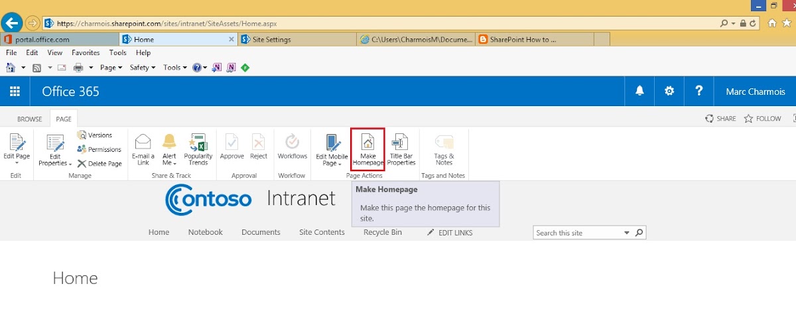The width and height of the screenshot is (796, 319).
Task: Click the Make Homepage ribbon button
Action: click(367, 150)
